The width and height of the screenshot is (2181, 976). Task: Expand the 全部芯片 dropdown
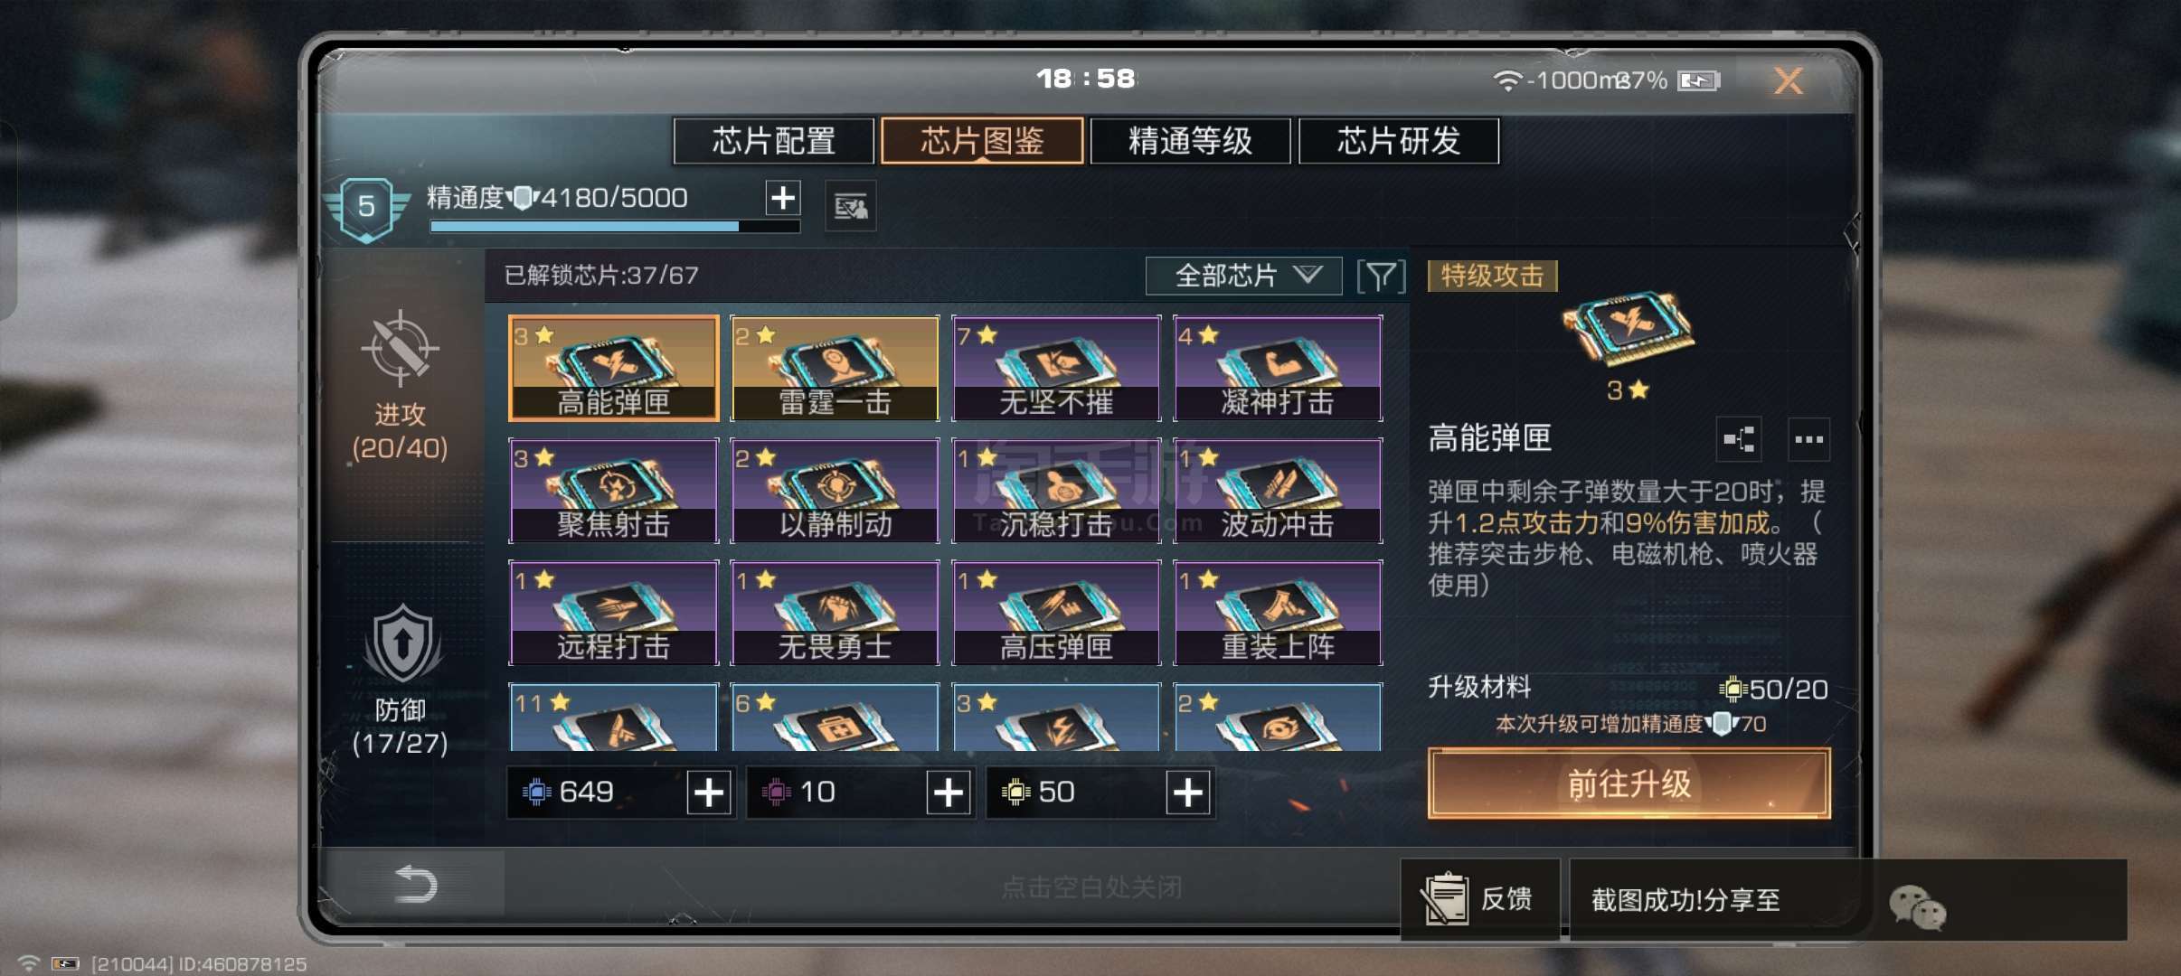[x=1243, y=276]
